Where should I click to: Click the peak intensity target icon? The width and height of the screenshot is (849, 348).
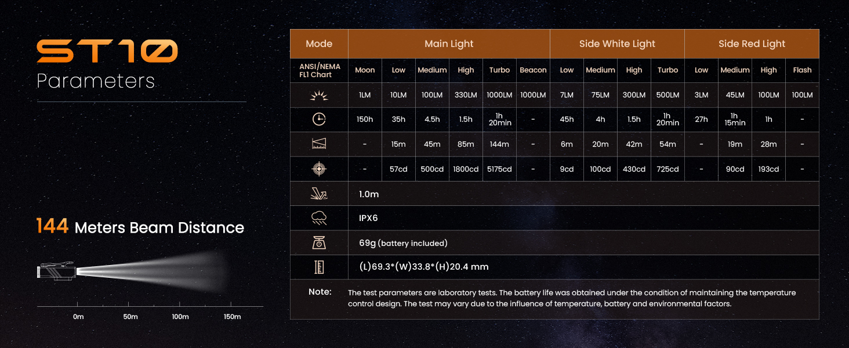coord(319,169)
